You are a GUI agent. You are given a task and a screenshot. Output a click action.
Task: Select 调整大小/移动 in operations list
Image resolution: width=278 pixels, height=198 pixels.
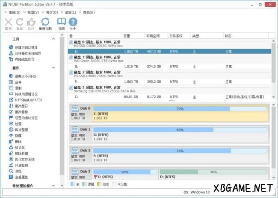(27, 76)
